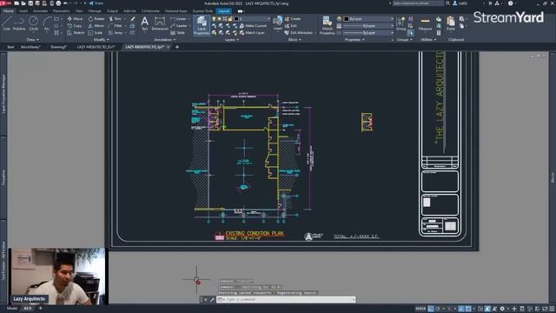Add a new drawing tab with plus
Viewport: 556px width, 313px height.
click(x=177, y=47)
